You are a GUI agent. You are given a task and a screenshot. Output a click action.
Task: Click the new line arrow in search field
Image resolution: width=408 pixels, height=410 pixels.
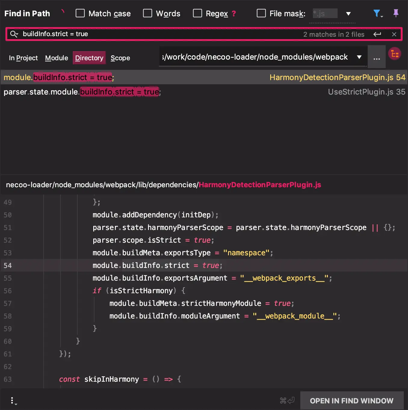(377, 34)
